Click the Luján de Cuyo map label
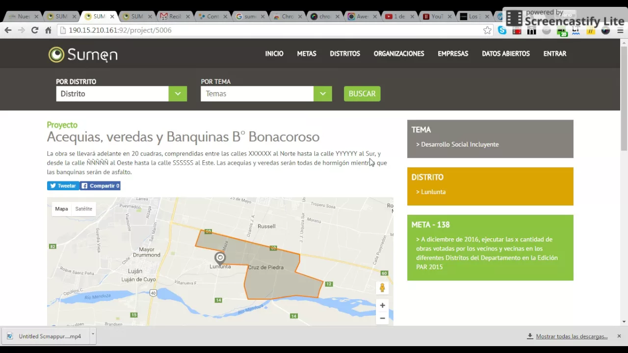The height and width of the screenshot is (353, 628). (x=138, y=279)
